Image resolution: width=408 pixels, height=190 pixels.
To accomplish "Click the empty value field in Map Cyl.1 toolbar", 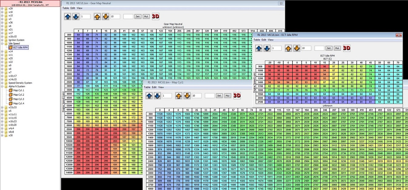I will tap(210, 96).
